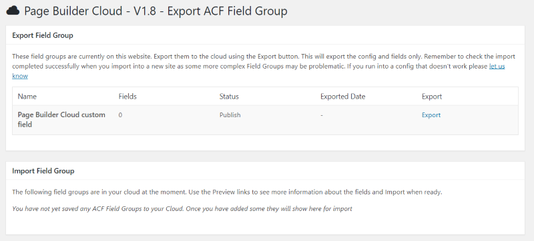Click the exported date dash cell

[322, 115]
